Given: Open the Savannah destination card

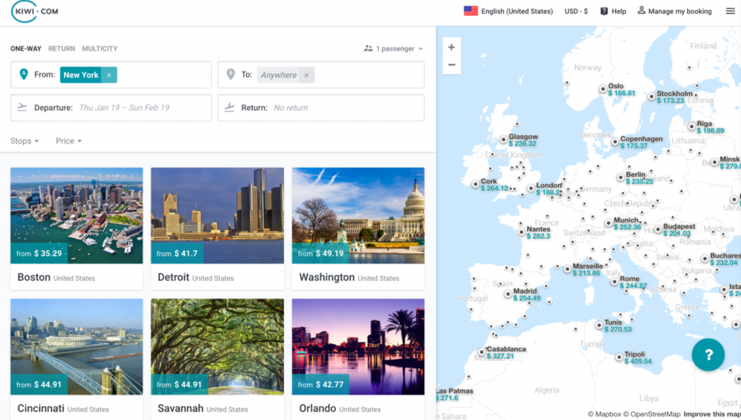Looking at the screenshot, I should click(217, 359).
